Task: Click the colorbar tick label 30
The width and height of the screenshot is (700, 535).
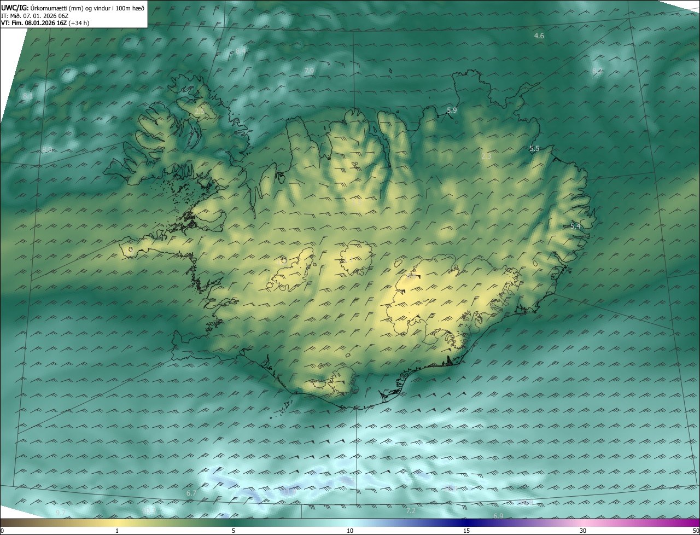Action: (x=583, y=531)
